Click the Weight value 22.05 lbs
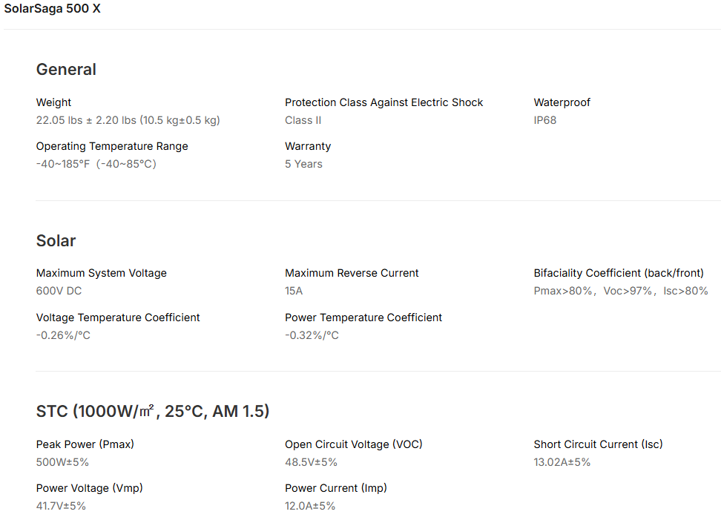This screenshot has height=520, width=721. point(128,120)
